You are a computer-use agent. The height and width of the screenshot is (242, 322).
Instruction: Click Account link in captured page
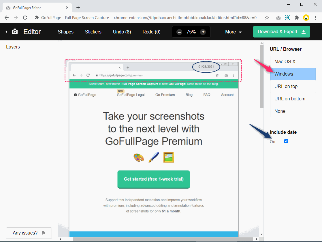pyautogui.click(x=227, y=95)
